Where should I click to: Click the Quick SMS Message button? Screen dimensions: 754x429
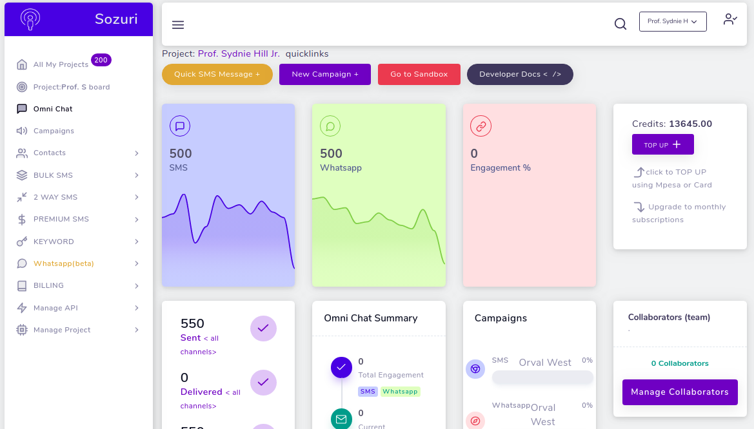coord(217,74)
